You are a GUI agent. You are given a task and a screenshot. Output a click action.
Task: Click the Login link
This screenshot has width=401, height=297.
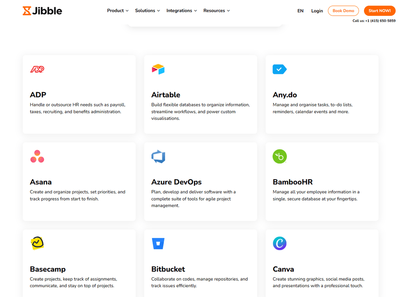[x=317, y=11]
